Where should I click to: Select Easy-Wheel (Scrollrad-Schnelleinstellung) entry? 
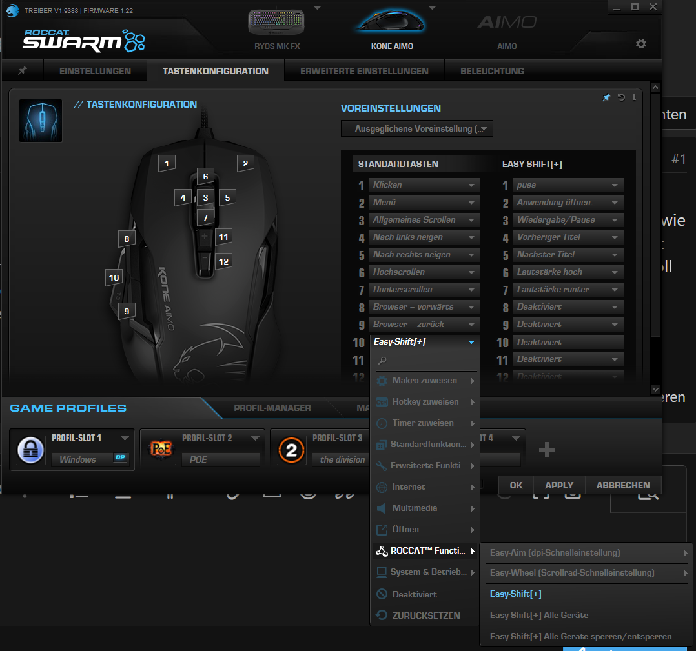point(586,572)
